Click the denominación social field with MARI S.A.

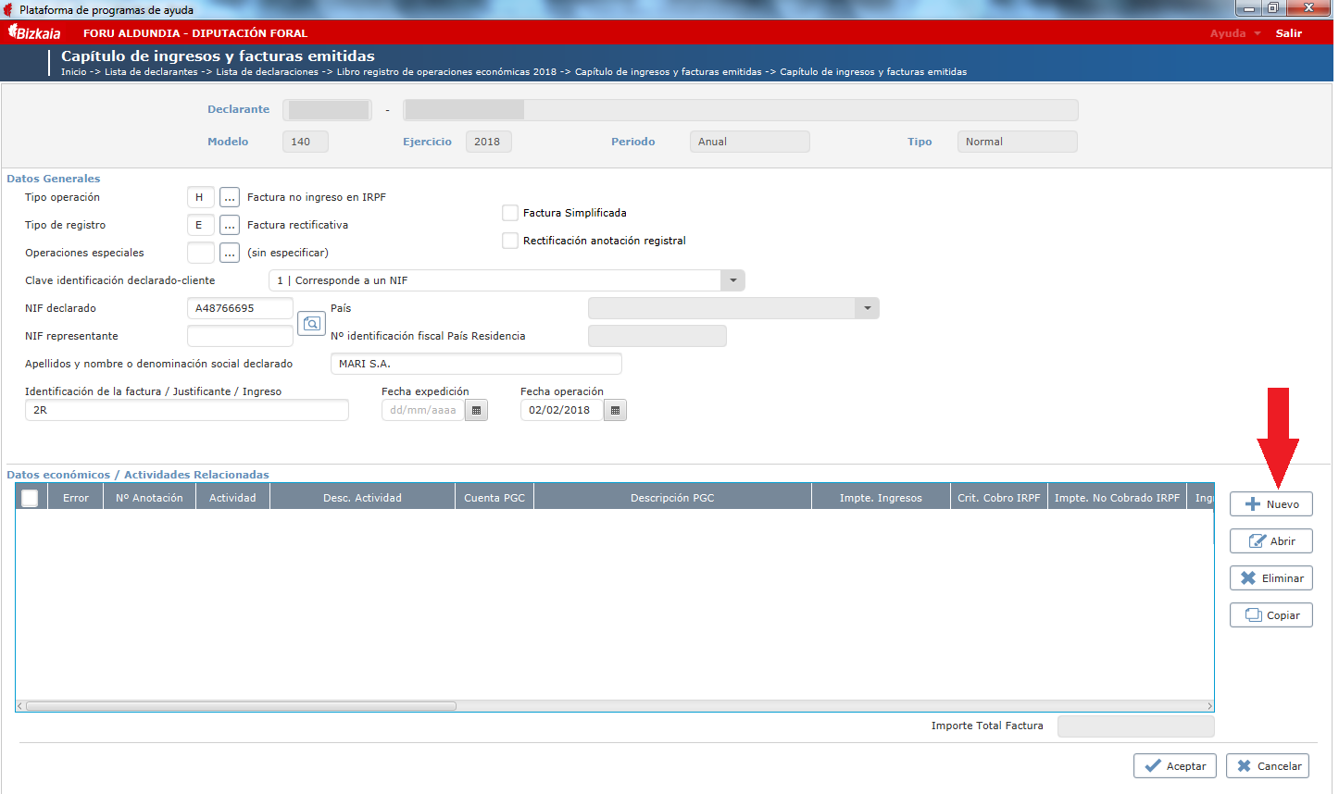[x=476, y=364]
